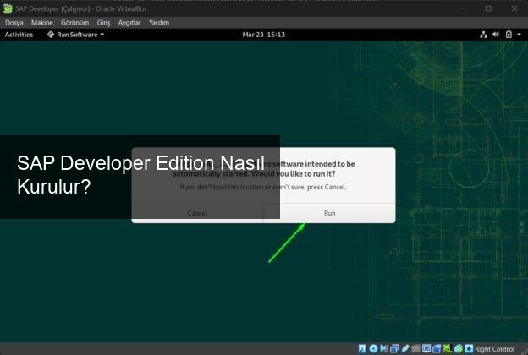This screenshot has height=355, width=528.
Task: Click the hard disk activity icon
Action: pyautogui.click(x=363, y=348)
